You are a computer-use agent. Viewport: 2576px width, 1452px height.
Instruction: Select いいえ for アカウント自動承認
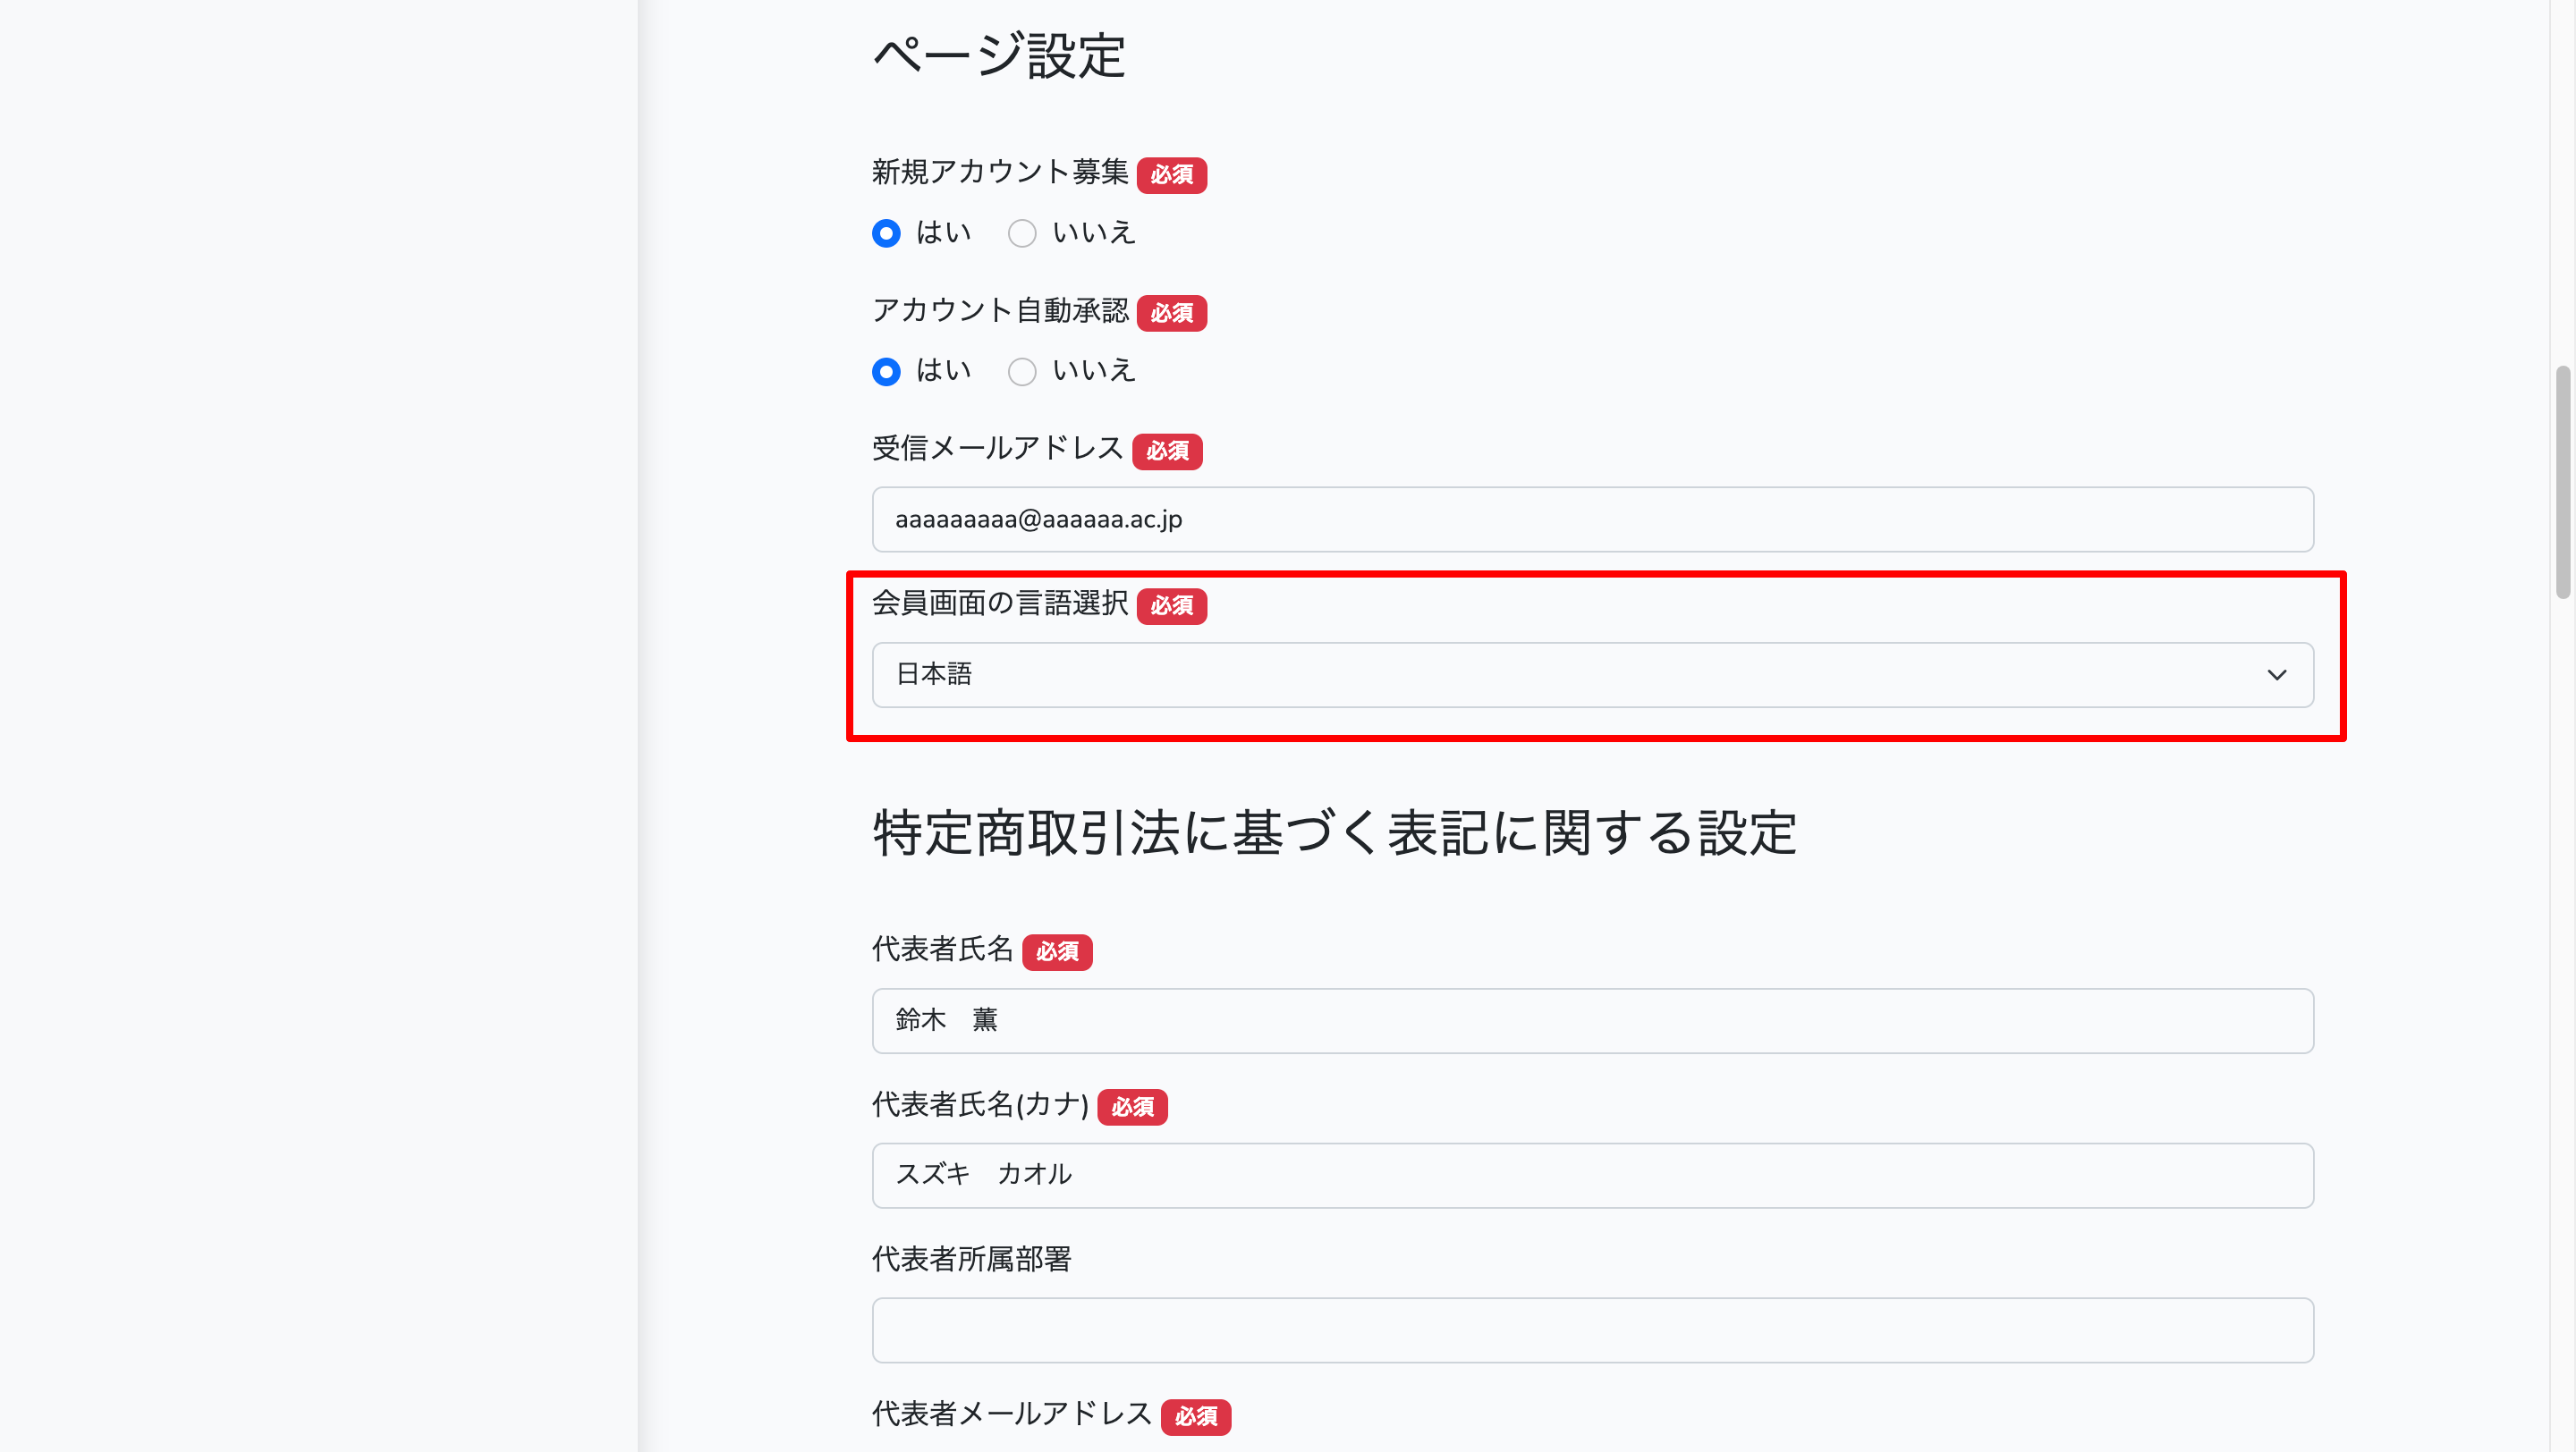(x=1022, y=372)
